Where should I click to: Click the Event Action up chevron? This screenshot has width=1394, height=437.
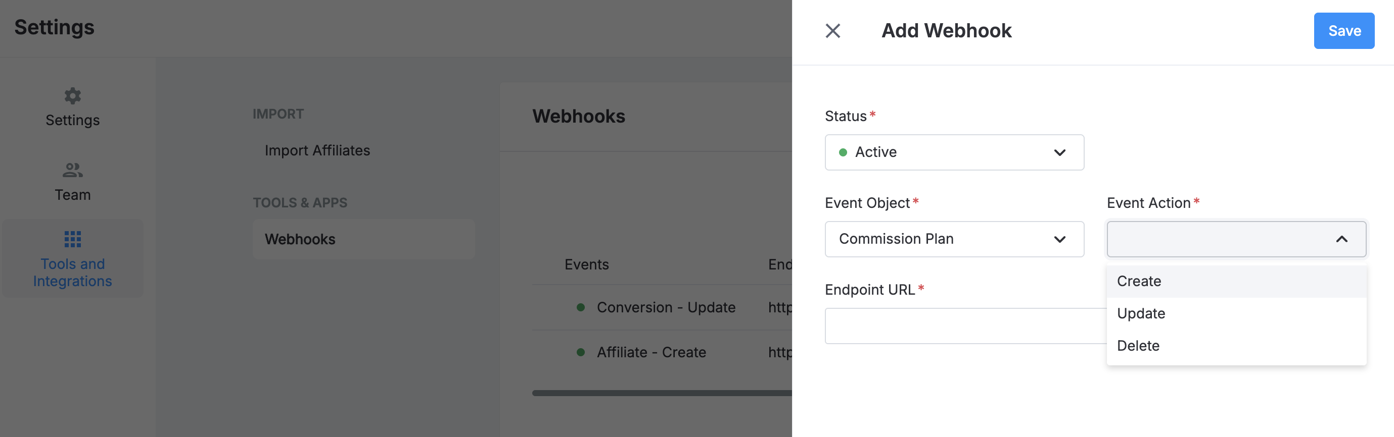1341,239
